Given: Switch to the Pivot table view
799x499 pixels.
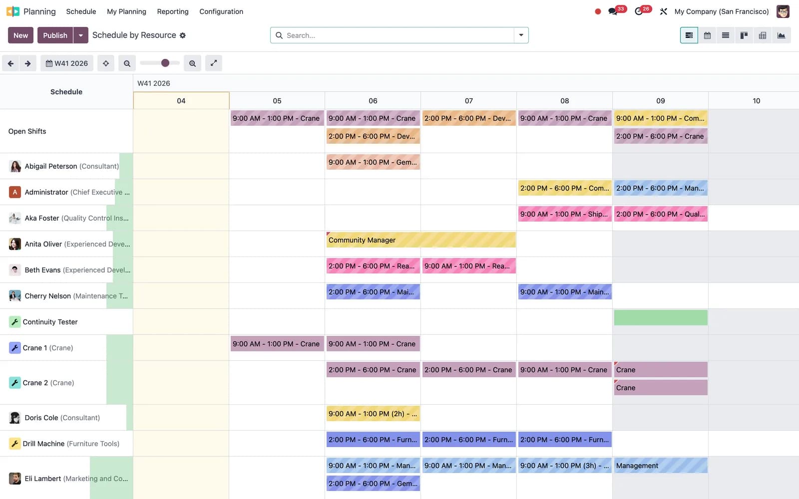Looking at the screenshot, I should pyautogui.click(x=763, y=35).
